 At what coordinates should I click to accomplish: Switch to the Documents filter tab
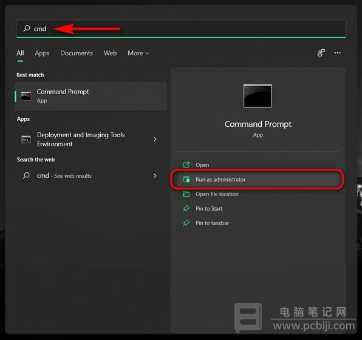(x=77, y=53)
